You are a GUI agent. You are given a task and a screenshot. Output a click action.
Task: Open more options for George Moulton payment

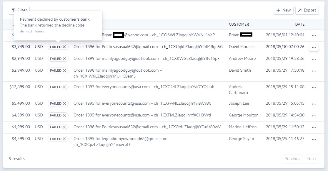tap(314, 116)
